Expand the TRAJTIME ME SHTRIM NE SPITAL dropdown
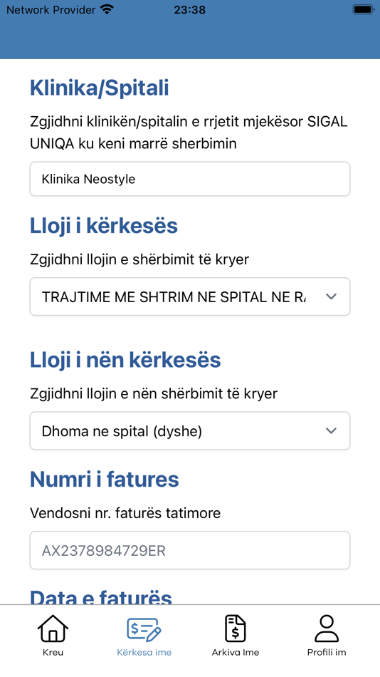The image size is (380, 677). [190, 296]
